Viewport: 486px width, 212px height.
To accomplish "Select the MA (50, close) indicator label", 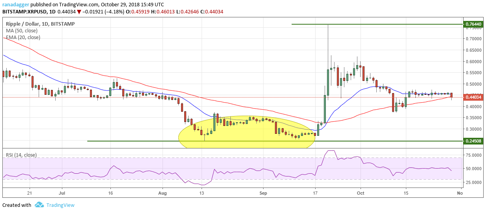I will [22, 30].
